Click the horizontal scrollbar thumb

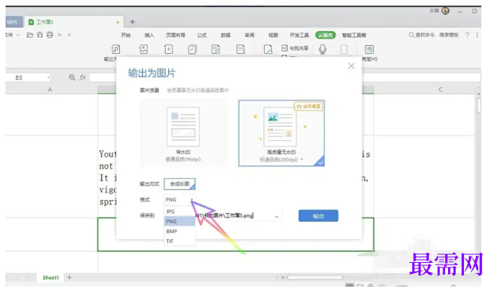[x=315, y=277]
